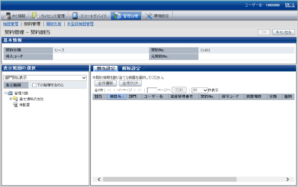
Task: Click the 保守コード column header
Action: [x=232, y=96]
